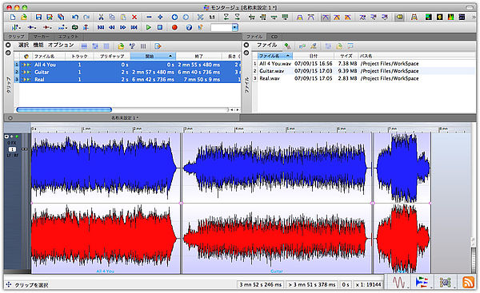The width and height of the screenshot is (480, 293).
Task: Start recording with the red record button
Action: 174,27
